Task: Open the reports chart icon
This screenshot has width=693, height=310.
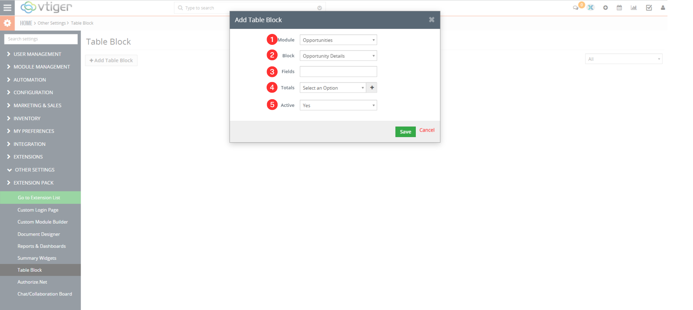Action: pos(634,8)
